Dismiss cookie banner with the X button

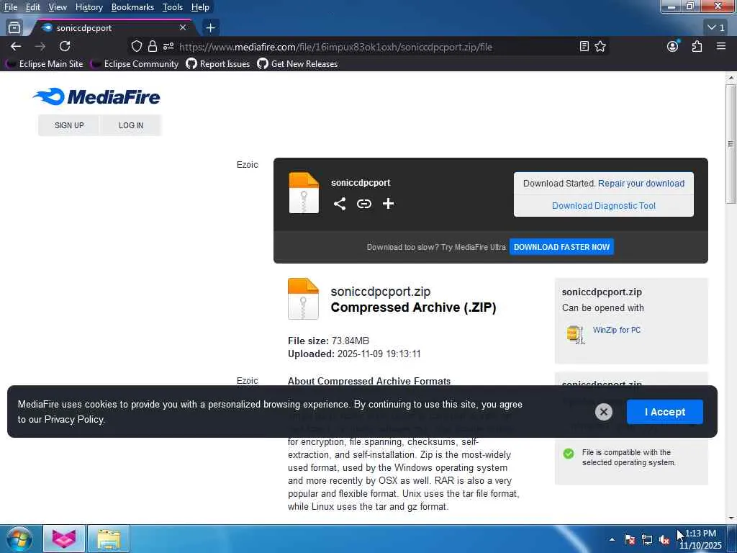(x=604, y=412)
